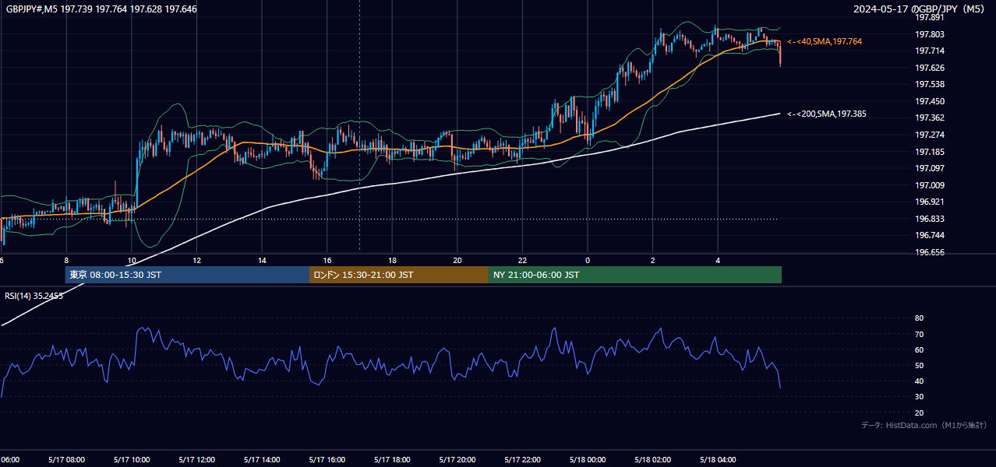Click the 197.274 price axis label
The image size is (996, 467).
(x=930, y=135)
